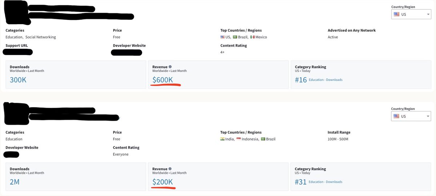Click 'Education, Social Networking' categories text
Viewport: 436px width, 196px height.
click(31, 37)
